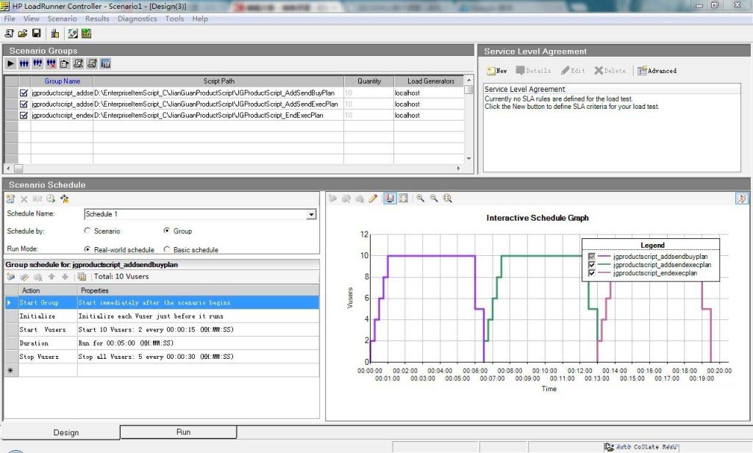
Task: Select the Group radio button
Action: point(167,231)
